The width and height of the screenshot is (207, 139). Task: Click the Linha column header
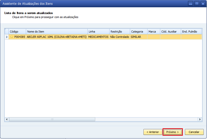(x=98, y=32)
